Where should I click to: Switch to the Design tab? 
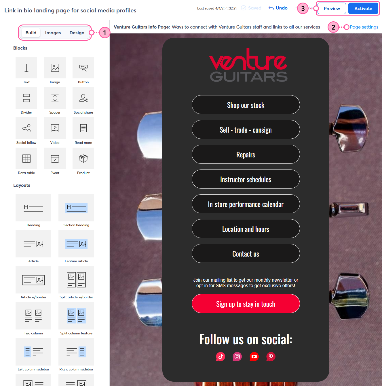(x=77, y=33)
